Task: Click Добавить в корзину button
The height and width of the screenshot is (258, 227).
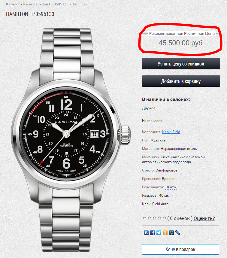Action: pyautogui.click(x=181, y=81)
